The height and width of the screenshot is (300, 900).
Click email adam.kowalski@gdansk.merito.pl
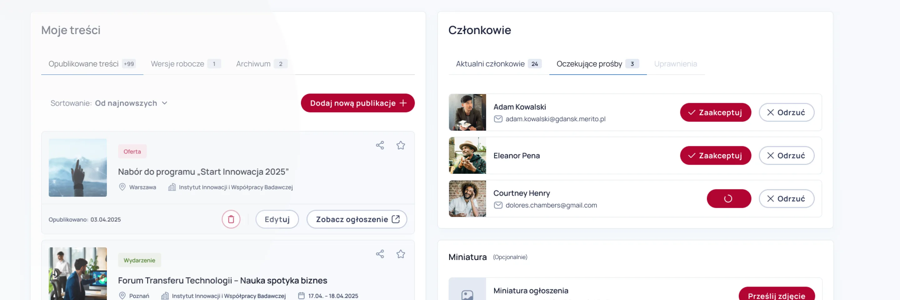pyautogui.click(x=555, y=119)
